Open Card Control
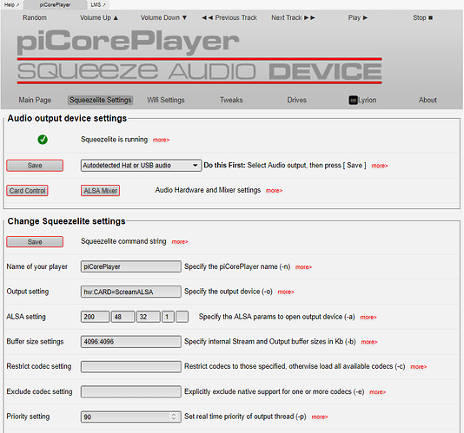The image size is (464, 433). pyautogui.click(x=27, y=191)
